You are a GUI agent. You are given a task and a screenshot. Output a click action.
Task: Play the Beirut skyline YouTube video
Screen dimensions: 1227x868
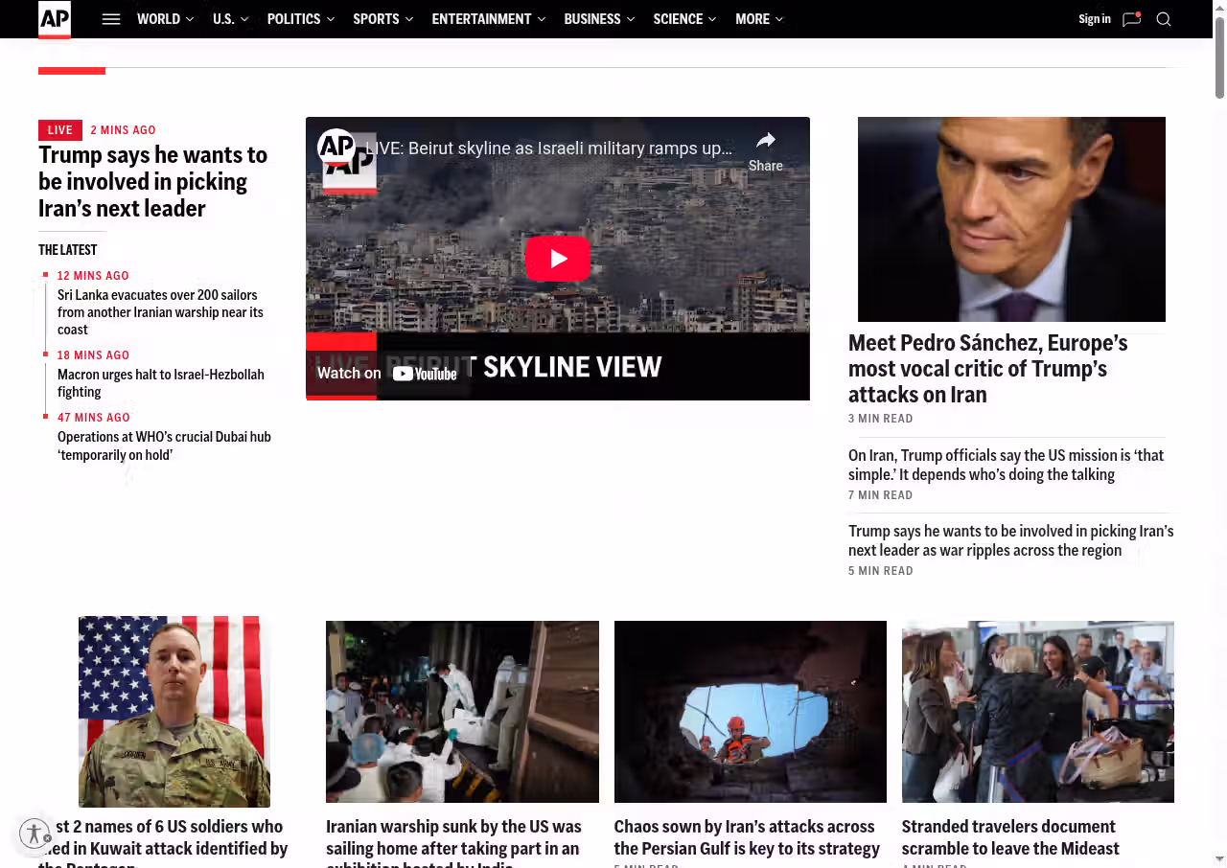pos(557,259)
